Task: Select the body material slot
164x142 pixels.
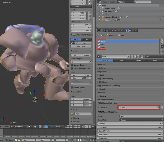Action: point(128,48)
